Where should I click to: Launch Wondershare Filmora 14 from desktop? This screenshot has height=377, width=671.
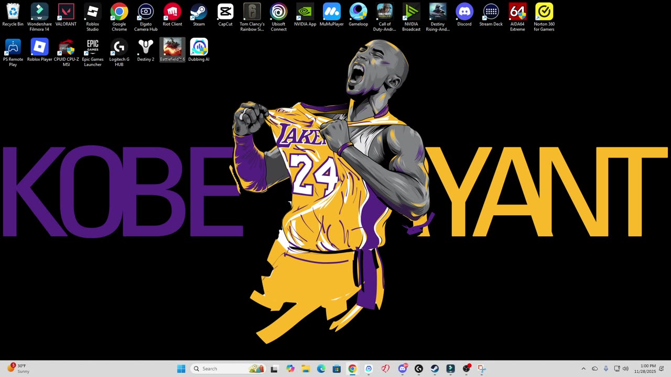point(39,17)
